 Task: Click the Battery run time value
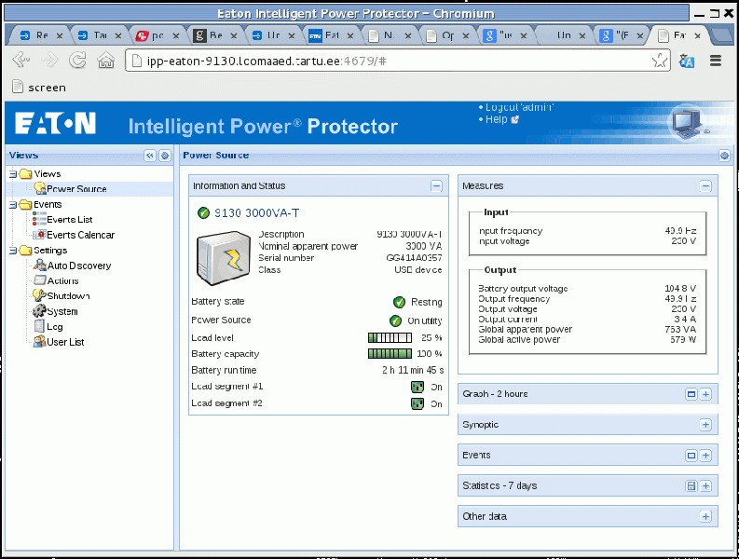pos(413,371)
